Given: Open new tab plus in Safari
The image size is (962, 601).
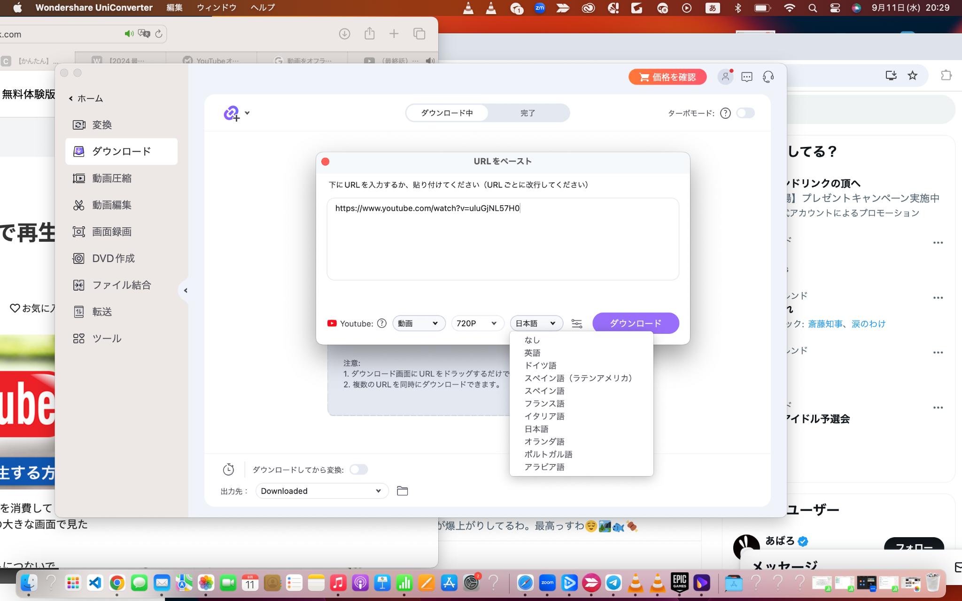Looking at the screenshot, I should (x=394, y=34).
